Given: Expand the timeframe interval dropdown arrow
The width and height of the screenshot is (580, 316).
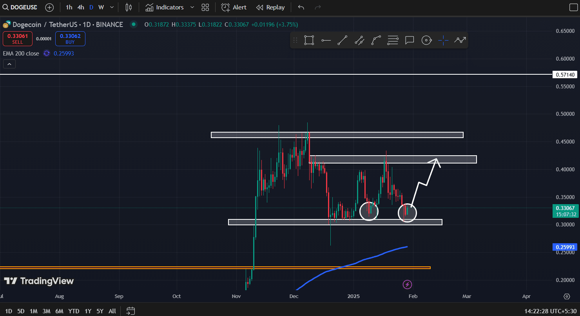Looking at the screenshot, I should click(112, 7).
